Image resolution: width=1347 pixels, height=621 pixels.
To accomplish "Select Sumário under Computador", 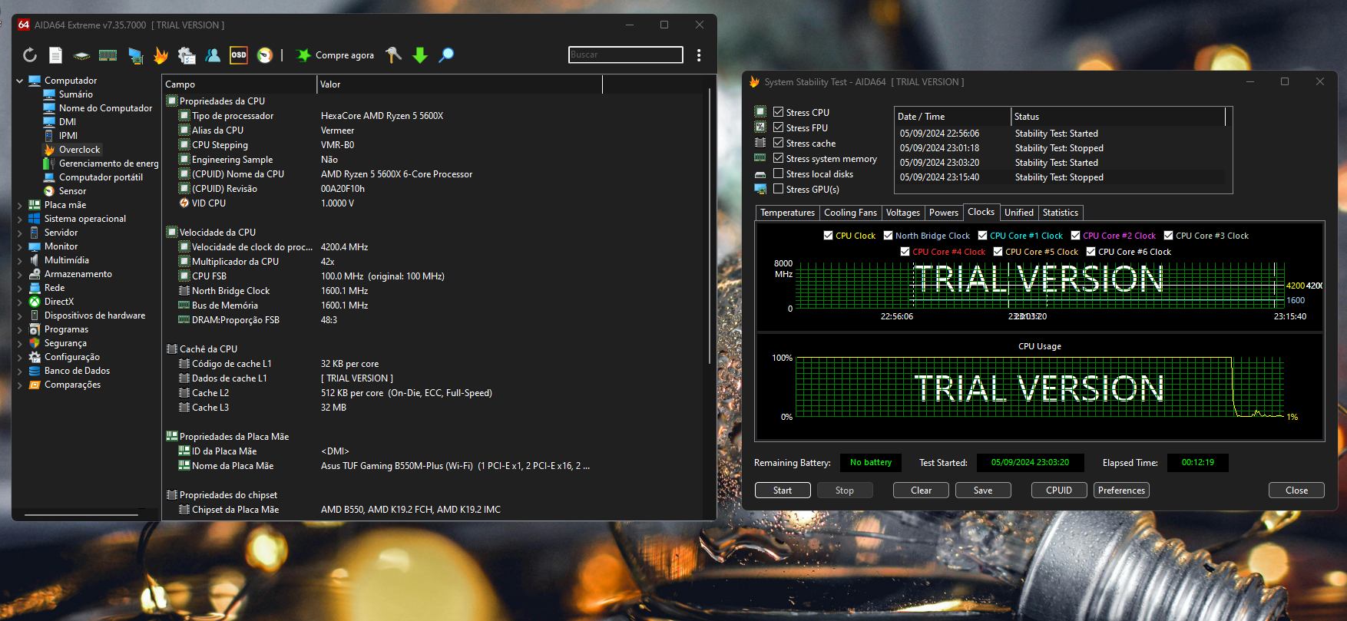I will (75, 94).
